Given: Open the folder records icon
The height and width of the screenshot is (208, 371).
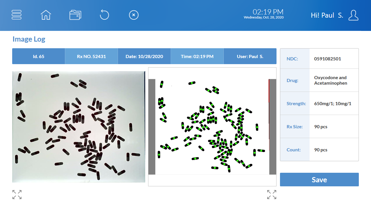Looking at the screenshot, I should point(75,15).
